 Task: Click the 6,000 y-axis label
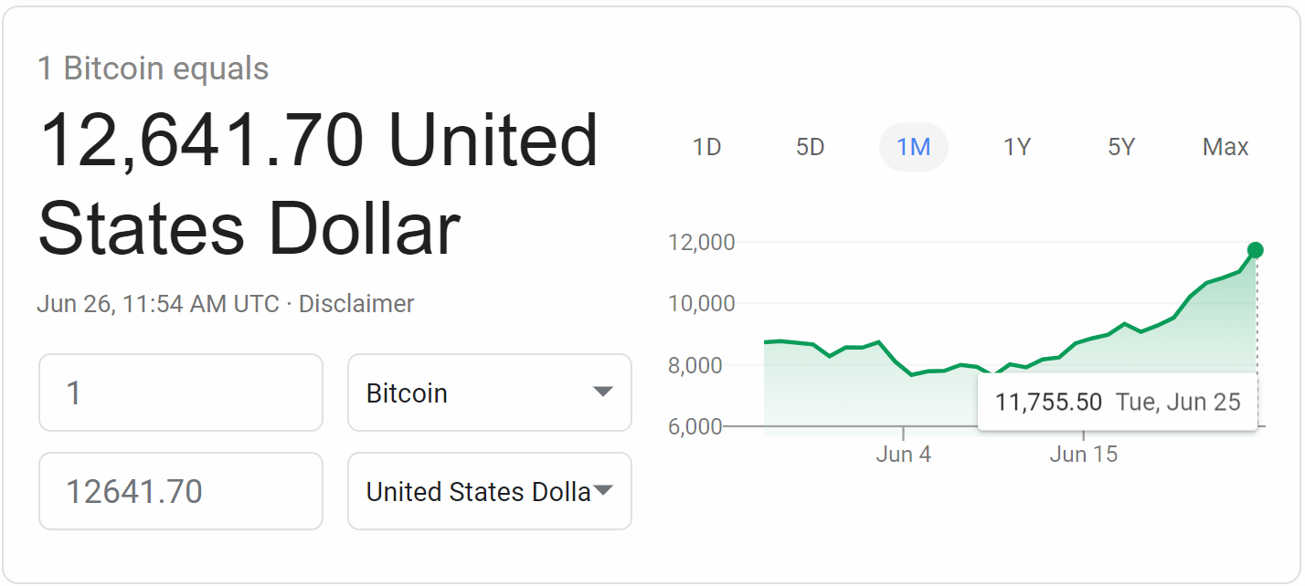click(695, 426)
